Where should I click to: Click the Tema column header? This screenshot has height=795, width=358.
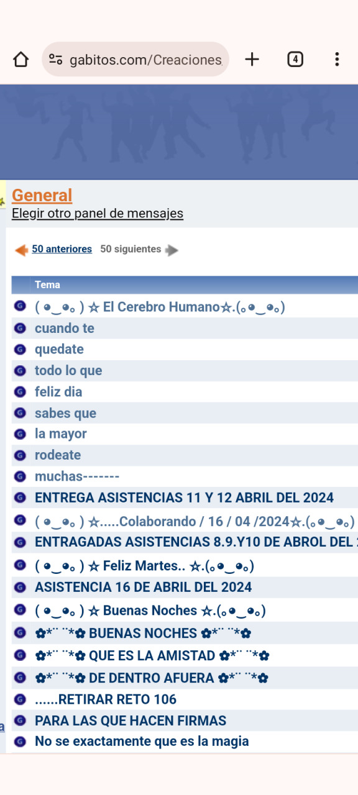coord(47,285)
